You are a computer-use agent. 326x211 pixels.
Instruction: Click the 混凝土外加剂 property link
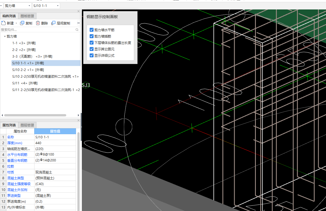point(17,190)
